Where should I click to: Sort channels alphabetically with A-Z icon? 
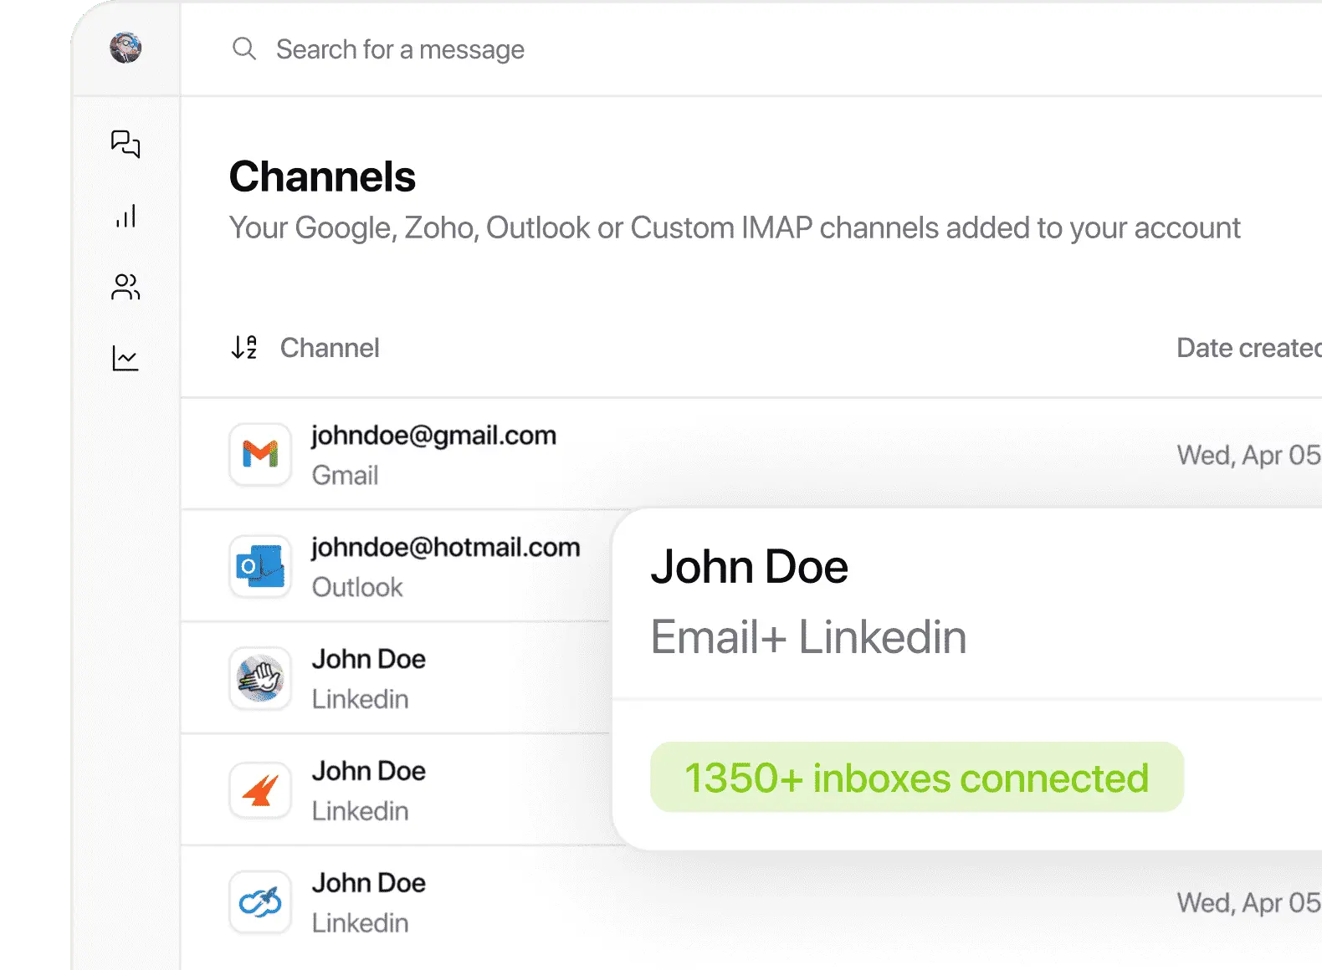pyautogui.click(x=243, y=347)
